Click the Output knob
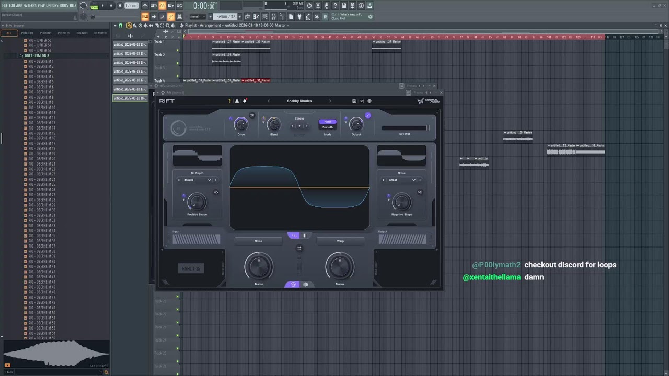This screenshot has height=376, width=669. [356, 124]
